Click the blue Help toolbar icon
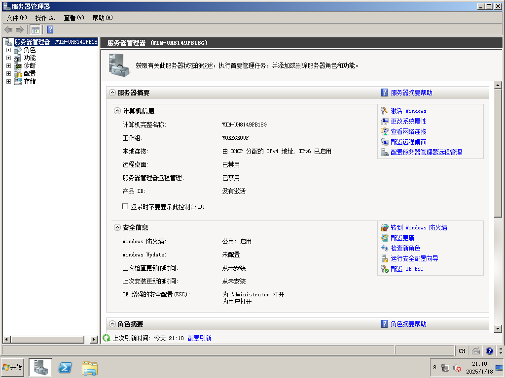Image resolution: width=505 pixels, height=378 pixels. tap(50, 30)
